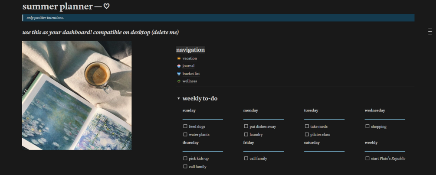Click the sunday column heading
The width and height of the screenshot is (436, 175).
(189, 110)
